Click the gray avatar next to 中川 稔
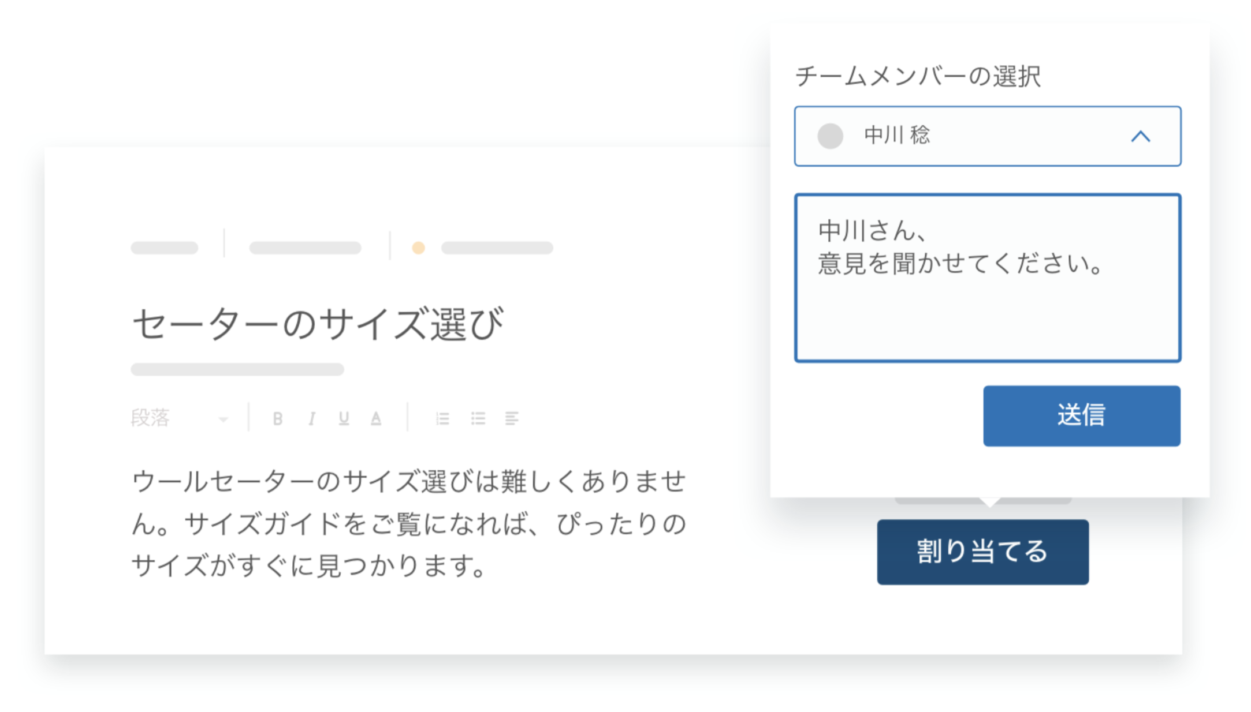1251x712 pixels. coord(830,136)
